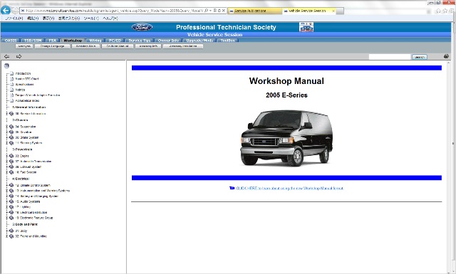Go forward with the right arrow icon
The width and height of the screenshot is (456, 274).
19,56
